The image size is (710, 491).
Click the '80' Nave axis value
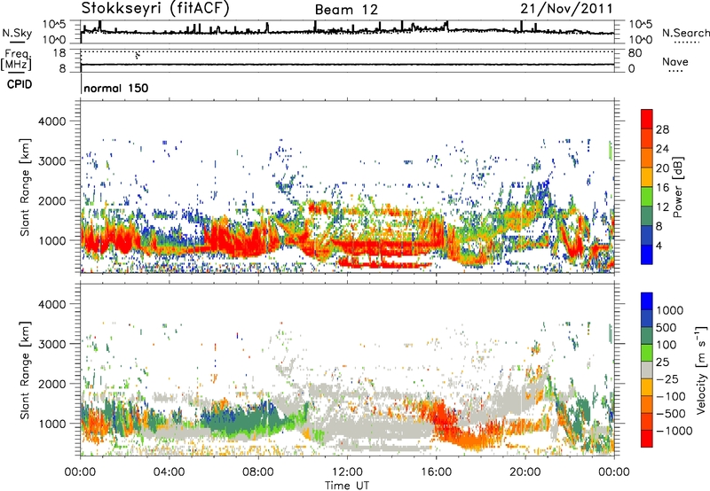coord(635,53)
